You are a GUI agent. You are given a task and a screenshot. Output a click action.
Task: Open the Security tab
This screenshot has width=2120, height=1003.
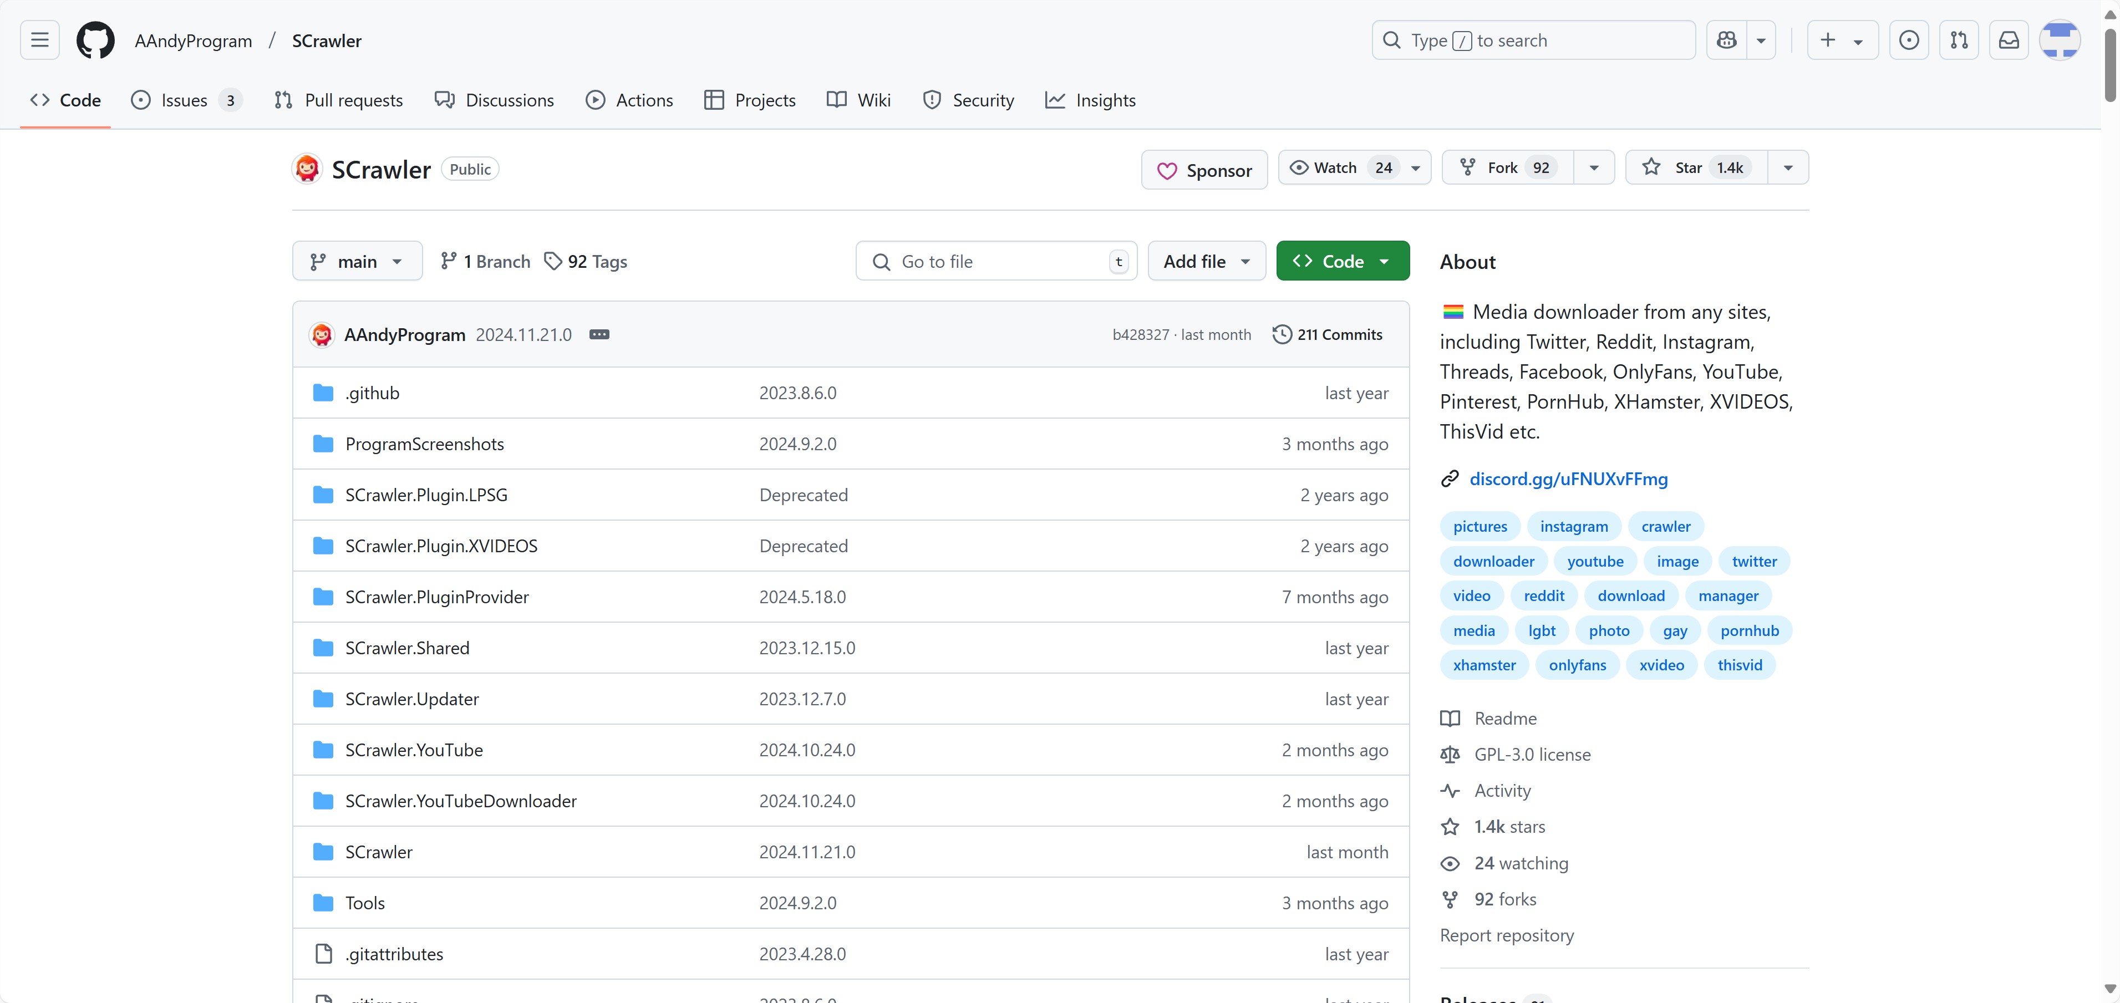click(x=968, y=100)
